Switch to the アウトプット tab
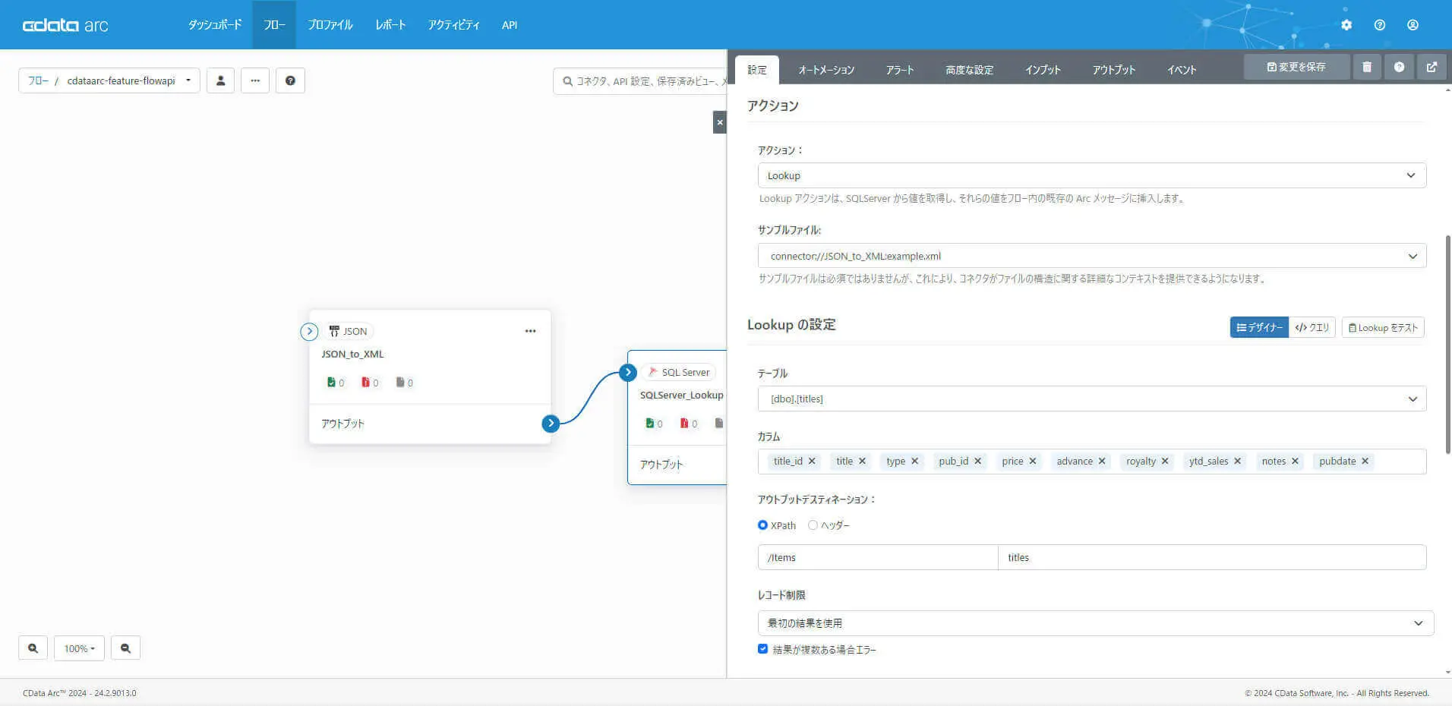This screenshot has width=1452, height=706. click(x=1114, y=70)
